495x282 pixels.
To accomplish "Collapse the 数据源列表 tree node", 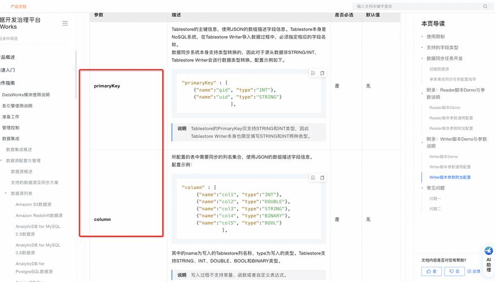I will click(6, 193).
